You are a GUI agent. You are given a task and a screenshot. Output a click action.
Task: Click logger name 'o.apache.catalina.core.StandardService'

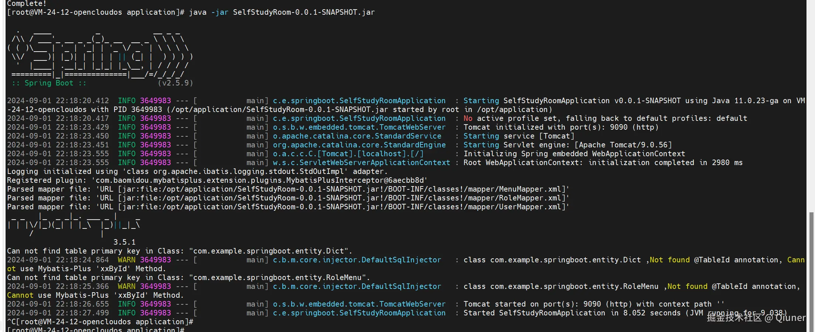(x=357, y=136)
